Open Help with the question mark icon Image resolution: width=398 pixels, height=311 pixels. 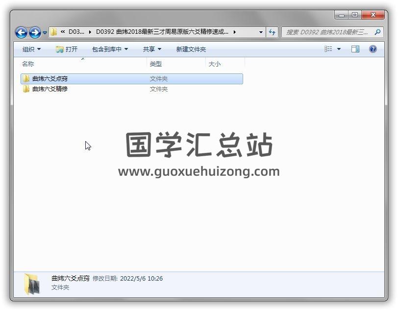[373, 49]
